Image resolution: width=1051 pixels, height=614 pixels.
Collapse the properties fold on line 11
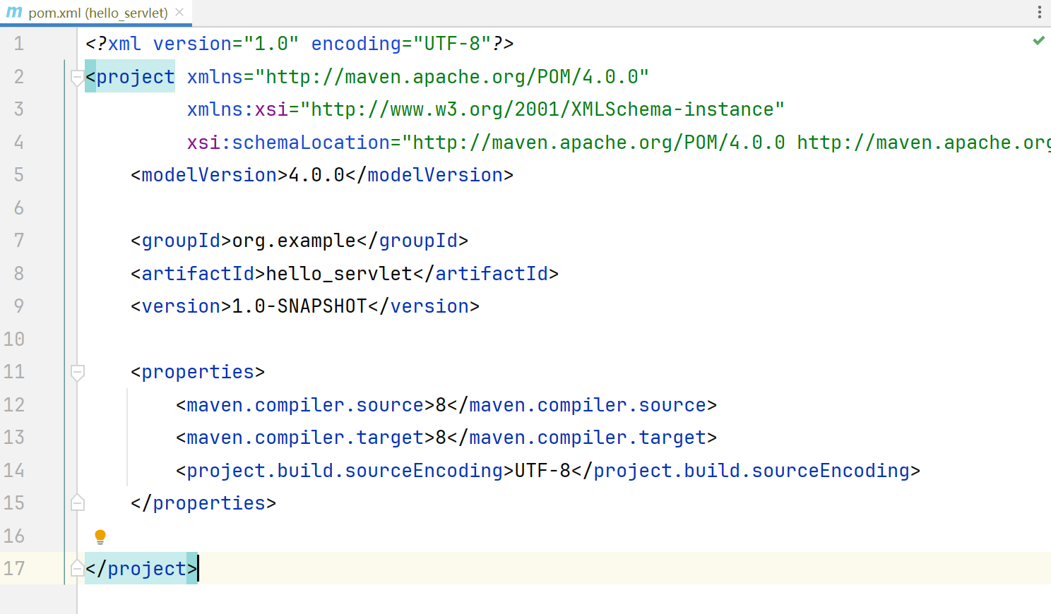click(78, 373)
